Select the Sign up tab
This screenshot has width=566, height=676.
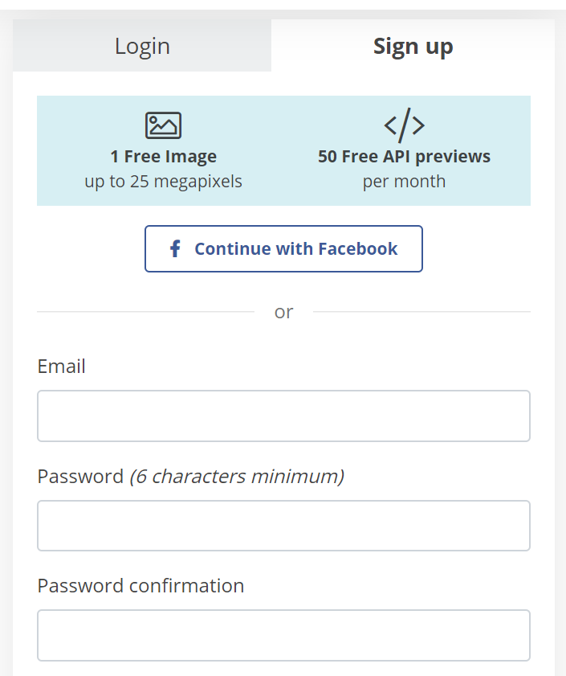[413, 46]
